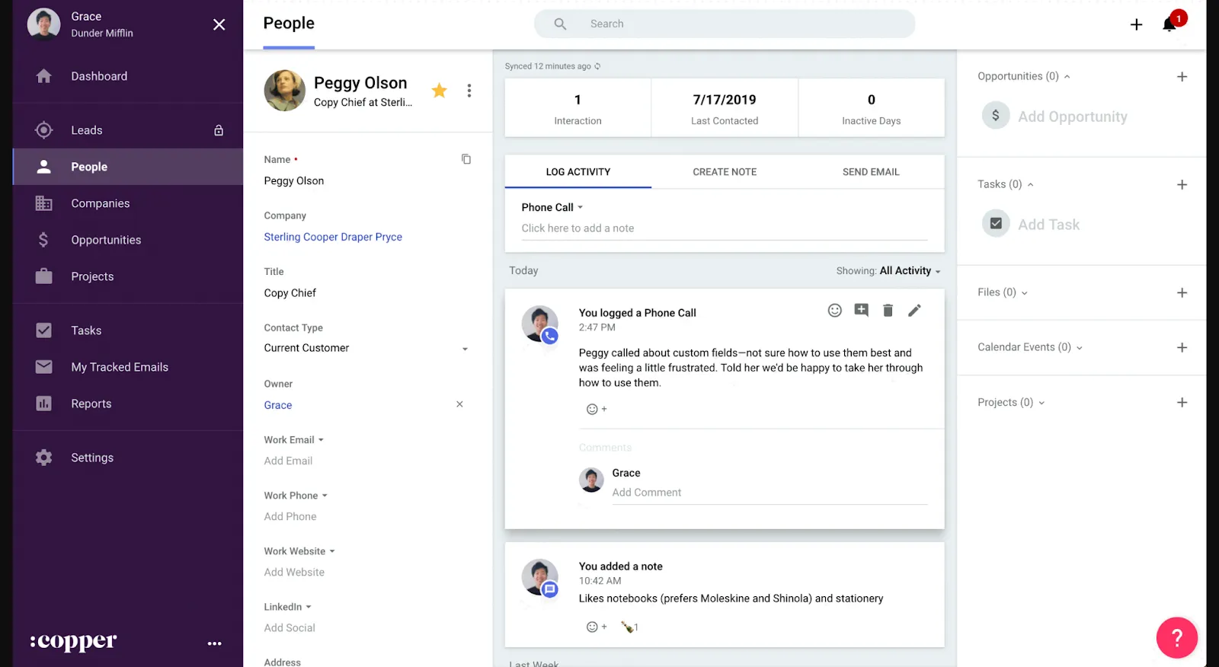Click the Add Task checkbox icon
This screenshot has width=1219, height=667.
pos(995,224)
